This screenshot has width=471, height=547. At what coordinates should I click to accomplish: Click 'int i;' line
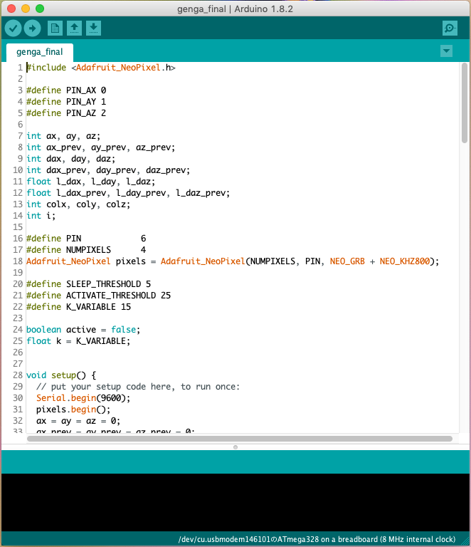coord(41,216)
